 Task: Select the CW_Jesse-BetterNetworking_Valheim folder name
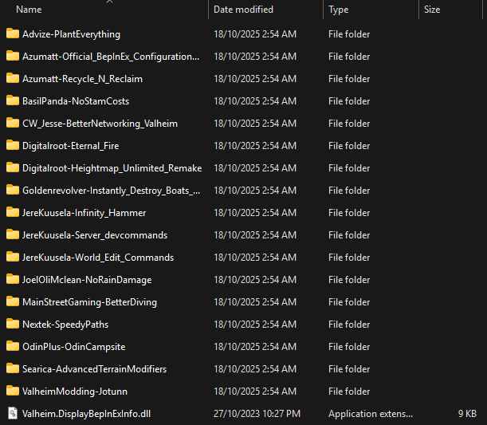pos(100,124)
